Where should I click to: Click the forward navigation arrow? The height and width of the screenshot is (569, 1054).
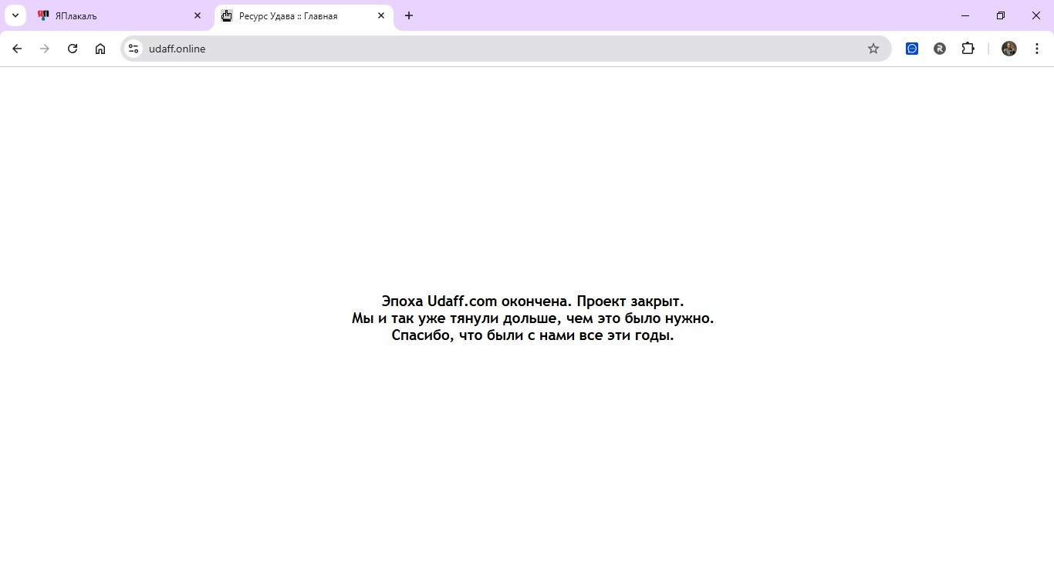[45, 49]
